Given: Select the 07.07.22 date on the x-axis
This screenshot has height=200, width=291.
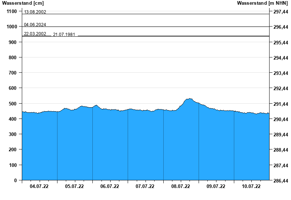Looking at the screenshot, I should pyautogui.click(x=145, y=187).
